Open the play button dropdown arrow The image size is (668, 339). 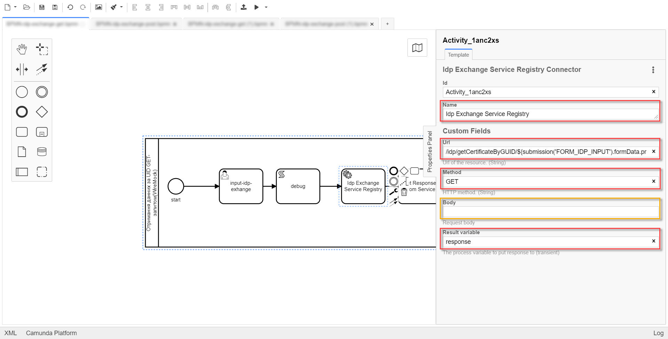tap(266, 7)
